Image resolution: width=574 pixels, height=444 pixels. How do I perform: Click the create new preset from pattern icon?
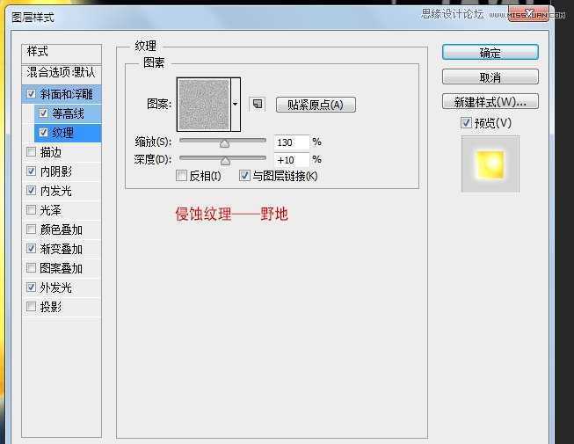(x=258, y=104)
